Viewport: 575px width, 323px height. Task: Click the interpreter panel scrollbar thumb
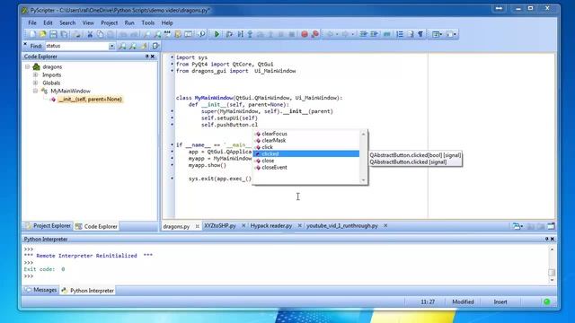552,273
